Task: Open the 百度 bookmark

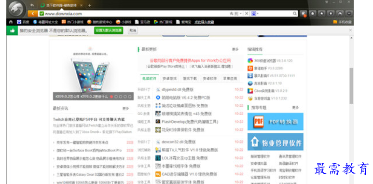Action: tap(23, 22)
